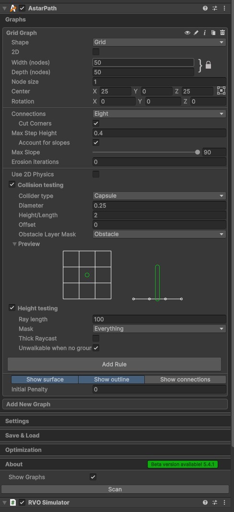Click the snap icon beside Center fields
This screenshot has width=234, height=512.
click(221, 91)
